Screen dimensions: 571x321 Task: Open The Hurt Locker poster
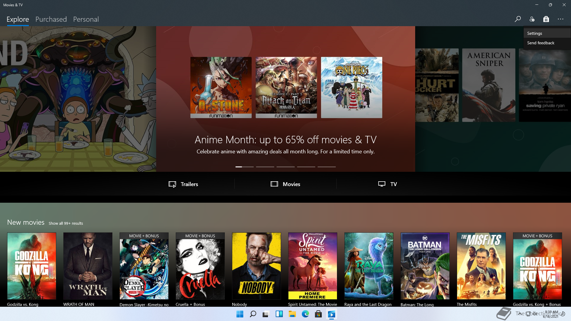[437, 85]
